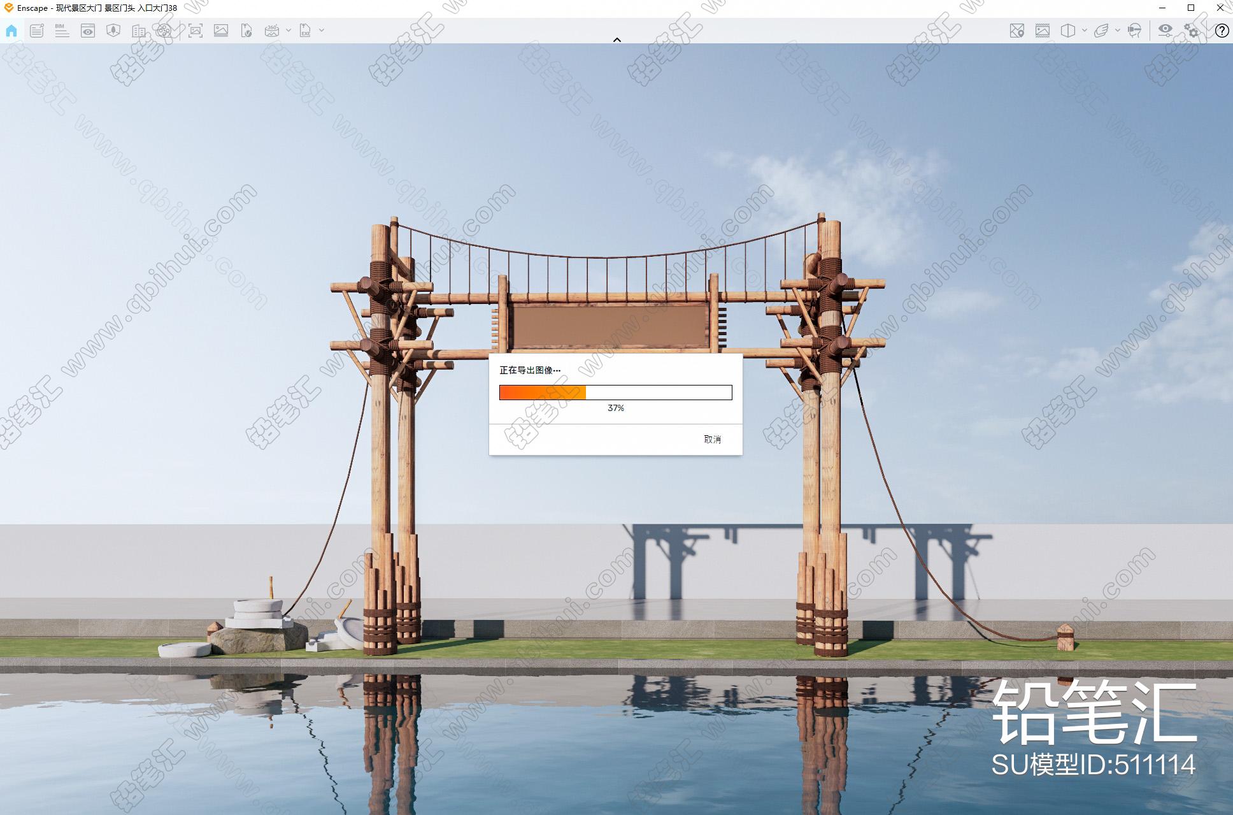Click the 360 Mono Panorama icon
Viewport: 1233px width, 815px height.
(272, 30)
